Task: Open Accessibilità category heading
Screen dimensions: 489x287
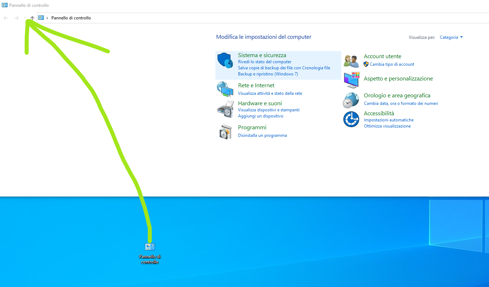Action: 379,114
